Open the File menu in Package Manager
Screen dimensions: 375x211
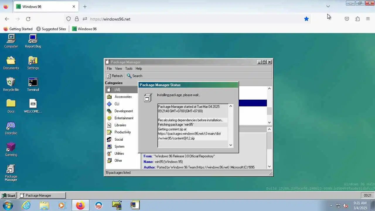coord(109,69)
